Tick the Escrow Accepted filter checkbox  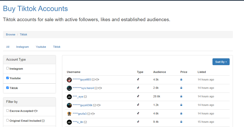8,111
